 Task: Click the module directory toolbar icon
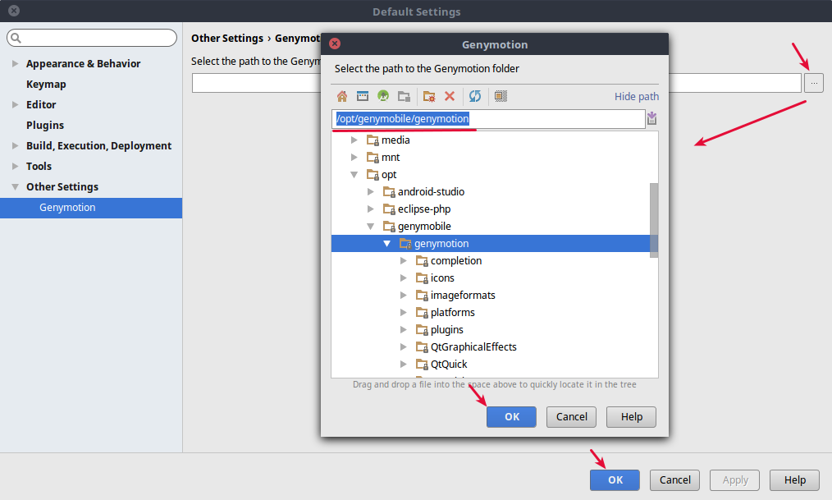pyautogui.click(x=404, y=96)
